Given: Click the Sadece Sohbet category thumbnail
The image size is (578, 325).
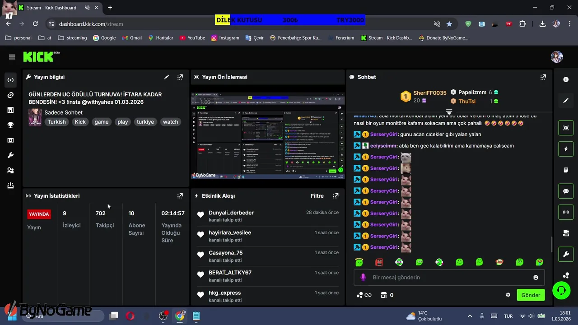Looking at the screenshot, I should point(35,117).
